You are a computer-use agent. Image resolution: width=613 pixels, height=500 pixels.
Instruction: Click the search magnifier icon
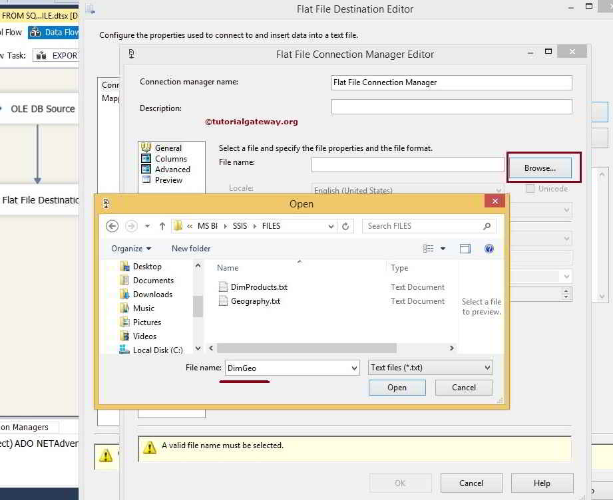click(487, 226)
